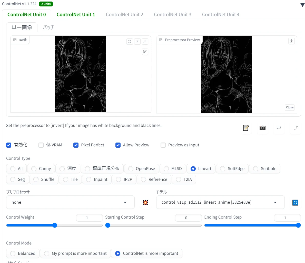Click the image label icon on input panel
The image size is (305, 263).
point(15,40)
